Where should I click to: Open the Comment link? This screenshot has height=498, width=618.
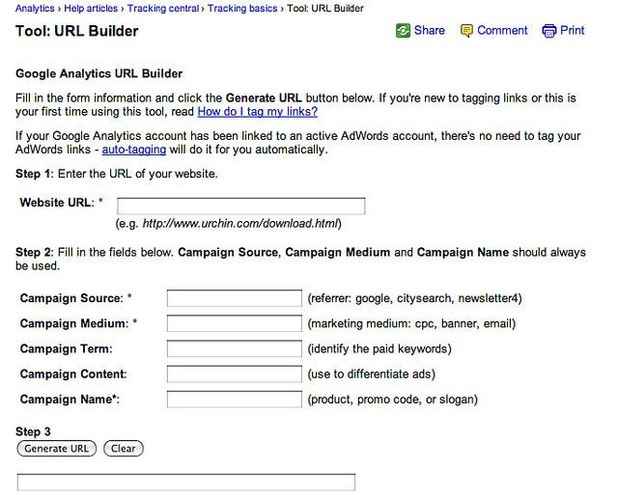[502, 31]
